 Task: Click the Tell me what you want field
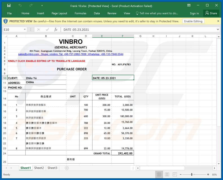pos(157,13)
